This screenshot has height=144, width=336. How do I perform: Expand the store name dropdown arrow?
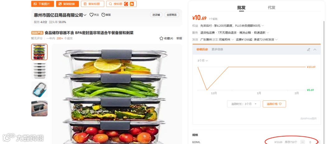click(x=85, y=15)
